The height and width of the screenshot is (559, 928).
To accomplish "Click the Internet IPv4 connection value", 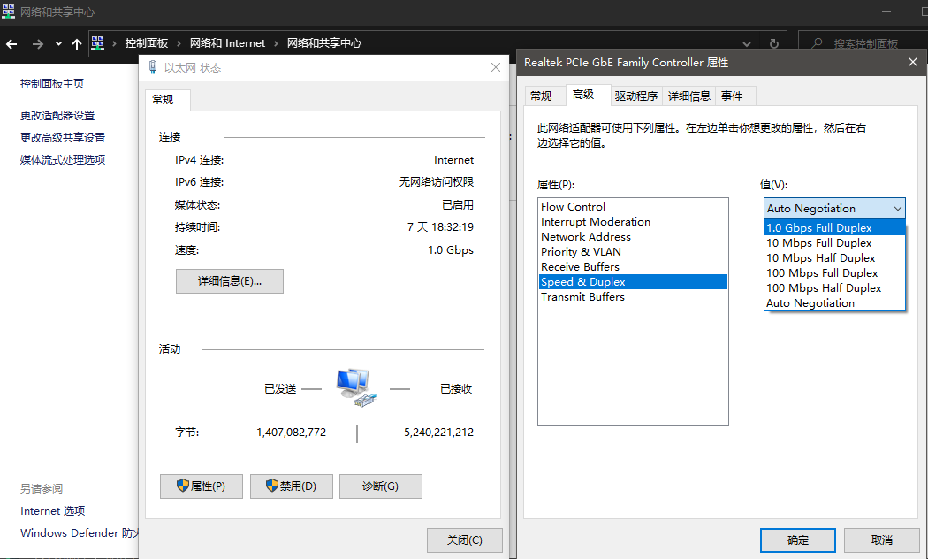I will tap(454, 160).
